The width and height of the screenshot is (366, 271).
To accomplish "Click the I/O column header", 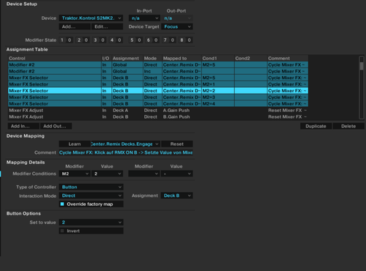I will [x=105, y=59].
